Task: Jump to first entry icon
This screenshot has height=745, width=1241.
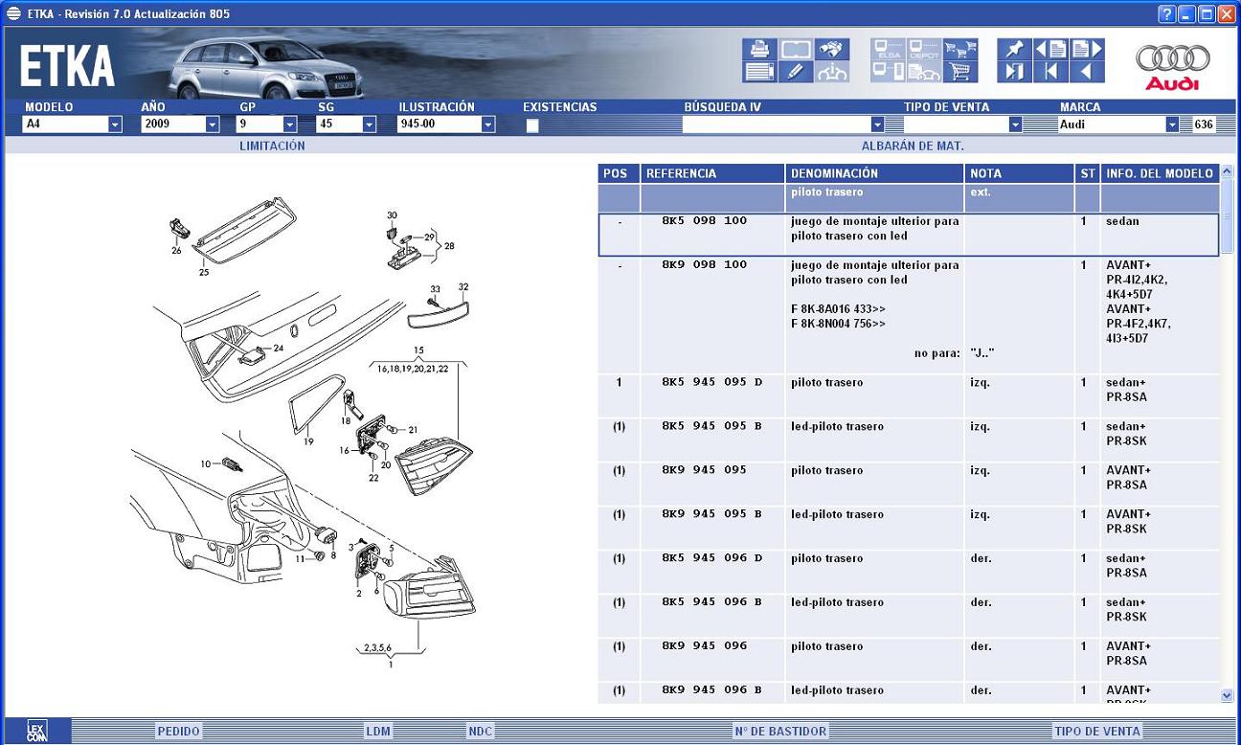Action: click(x=1050, y=72)
